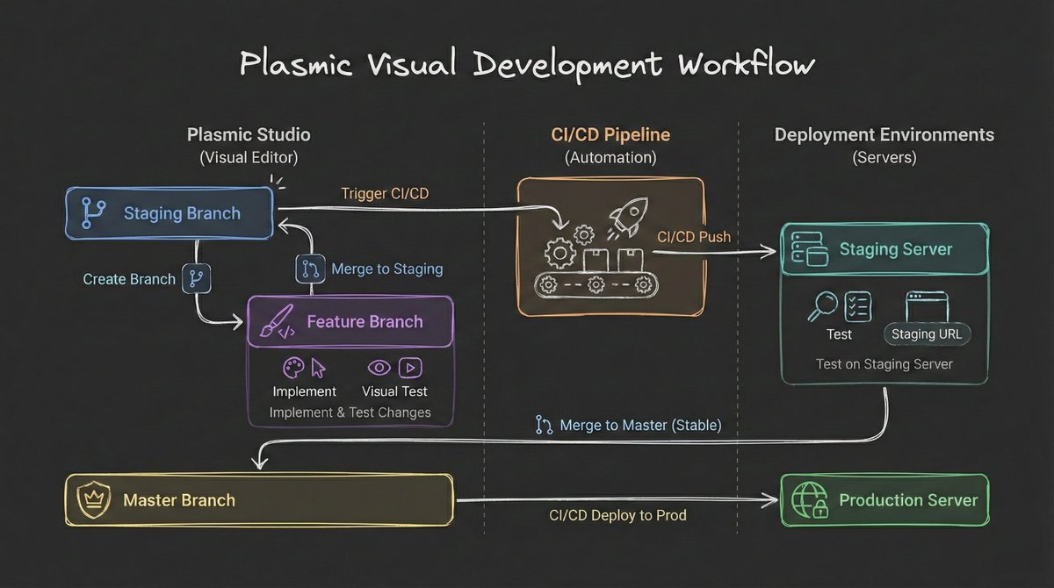Click the crown shield icon in Master Branch

93,500
